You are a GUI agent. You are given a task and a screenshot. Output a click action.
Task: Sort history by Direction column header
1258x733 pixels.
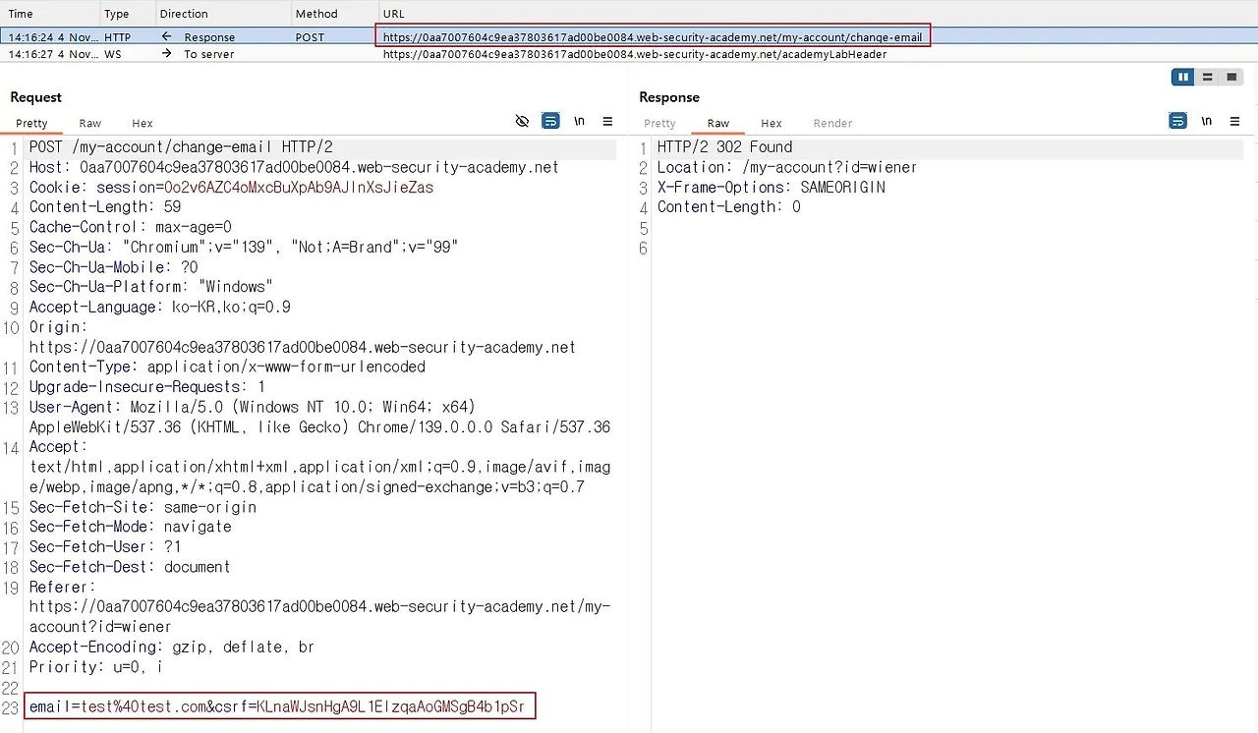point(184,14)
